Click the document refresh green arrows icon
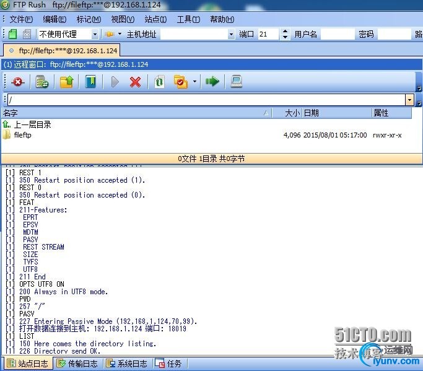 [159, 82]
